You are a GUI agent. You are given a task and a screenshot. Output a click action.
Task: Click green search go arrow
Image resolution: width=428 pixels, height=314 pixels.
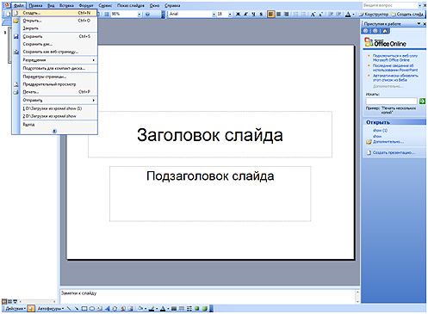[x=422, y=101]
